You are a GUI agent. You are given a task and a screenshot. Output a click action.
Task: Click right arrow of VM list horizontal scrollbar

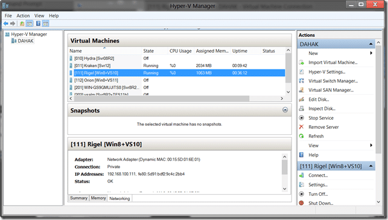(282, 99)
